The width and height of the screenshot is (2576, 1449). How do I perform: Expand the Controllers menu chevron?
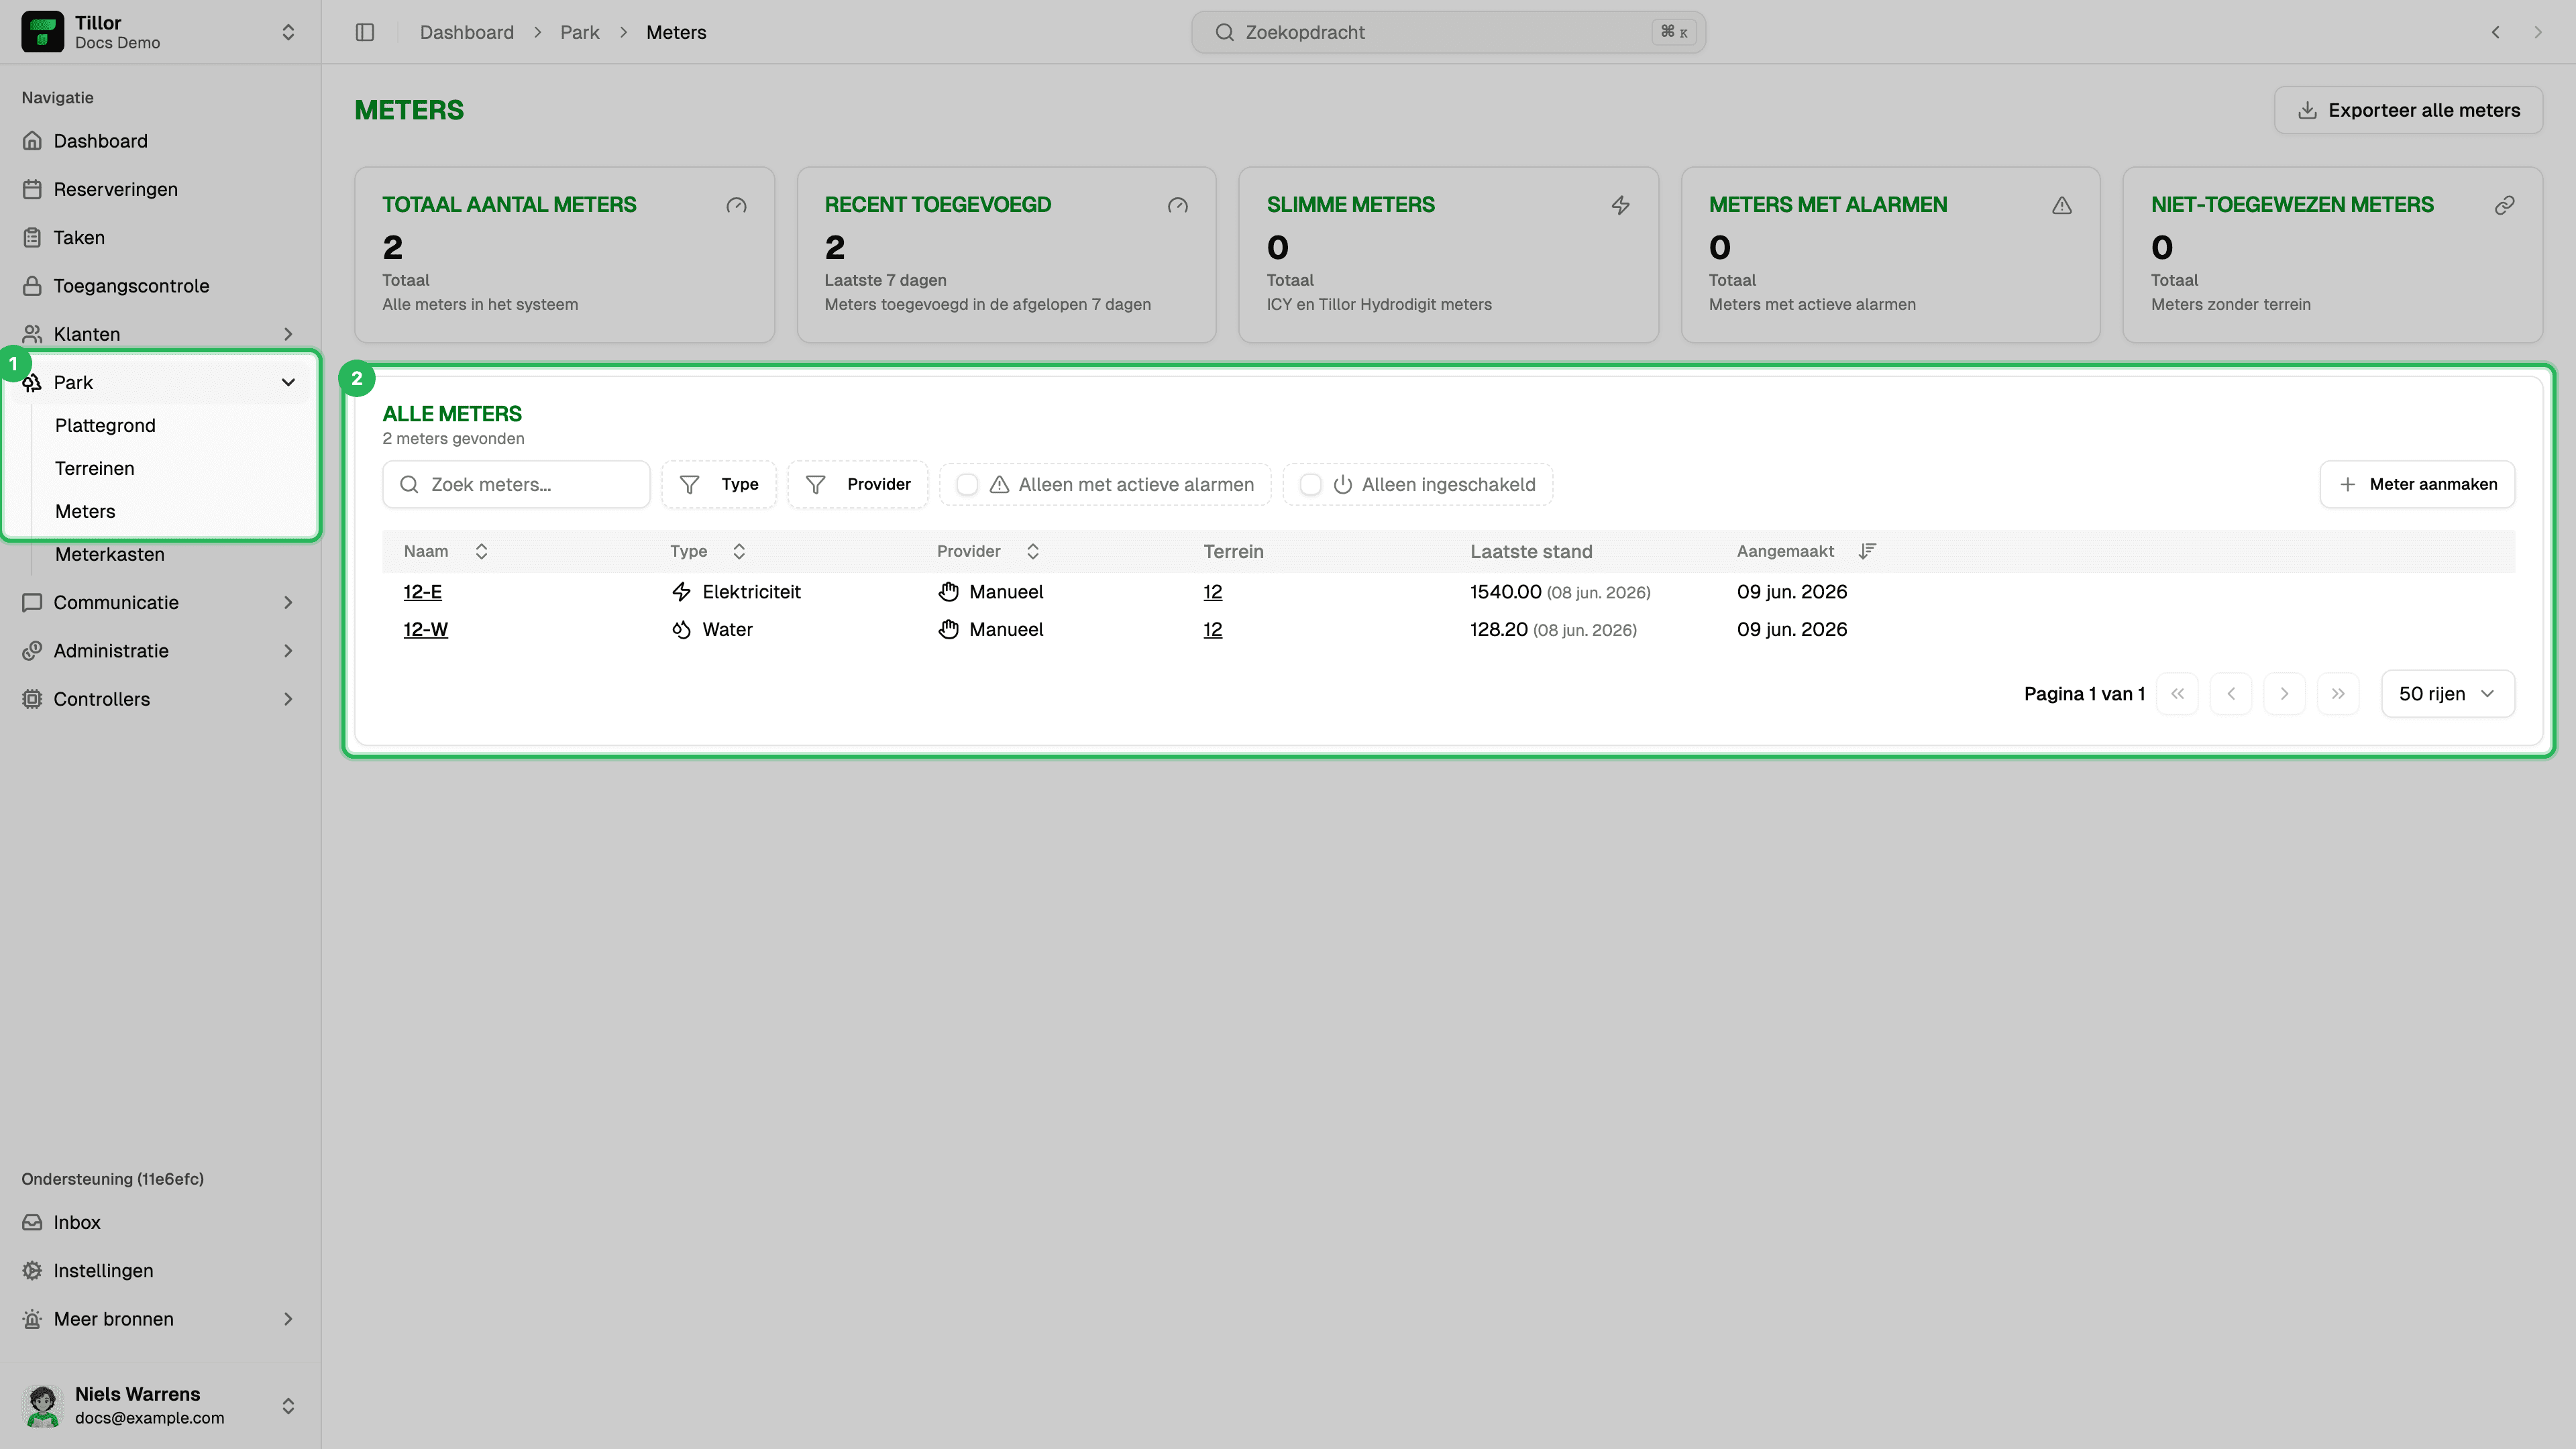click(x=288, y=699)
